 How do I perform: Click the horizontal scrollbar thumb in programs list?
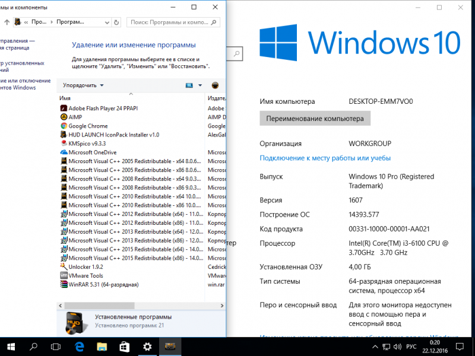(99, 306)
